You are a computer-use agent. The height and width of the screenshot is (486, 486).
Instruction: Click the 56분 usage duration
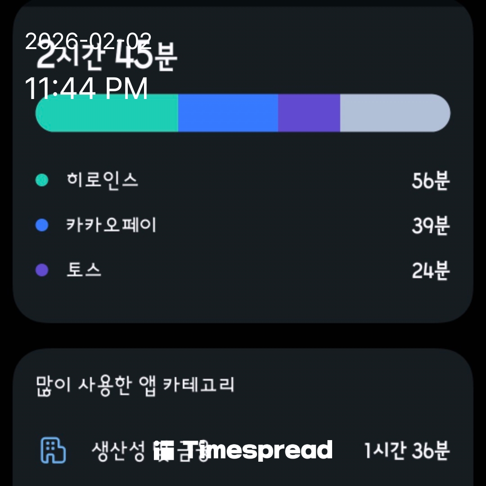(x=430, y=181)
